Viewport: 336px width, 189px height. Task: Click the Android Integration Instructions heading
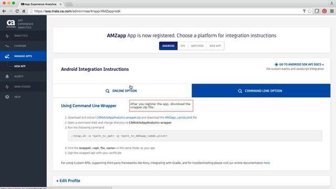tap(95, 69)
